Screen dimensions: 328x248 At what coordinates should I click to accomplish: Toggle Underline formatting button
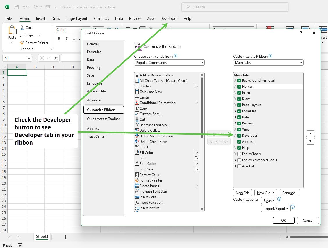point(74,39)
